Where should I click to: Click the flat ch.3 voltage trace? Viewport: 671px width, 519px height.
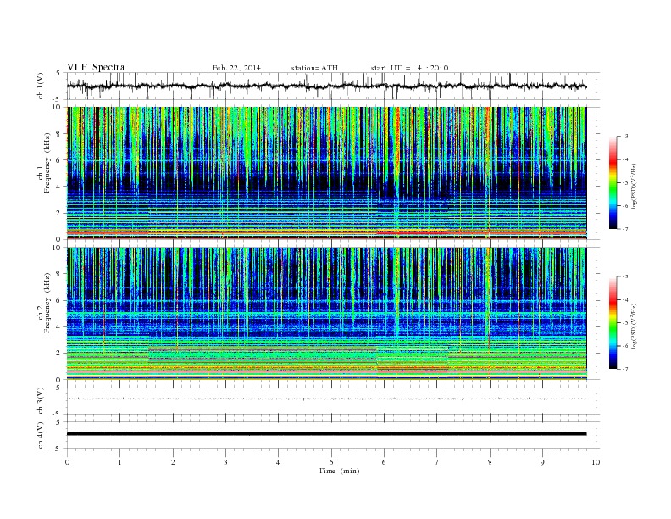[x=326, y=399]
